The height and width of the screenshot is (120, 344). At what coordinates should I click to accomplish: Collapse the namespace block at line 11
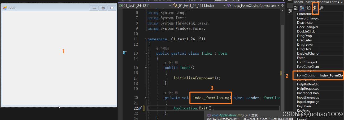pyautogui.click(x=146, y=39)
